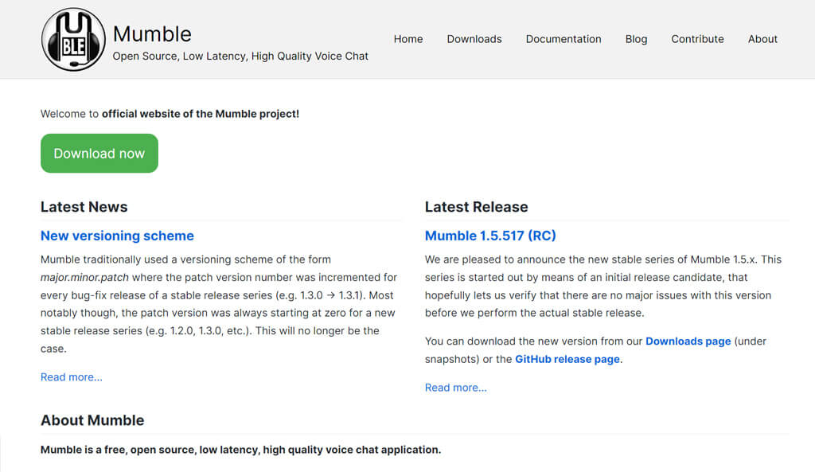The image size is (815, 472).
Task: Open the Mumble 1.5.517 (RC) release link
Action: pos(490,236)
